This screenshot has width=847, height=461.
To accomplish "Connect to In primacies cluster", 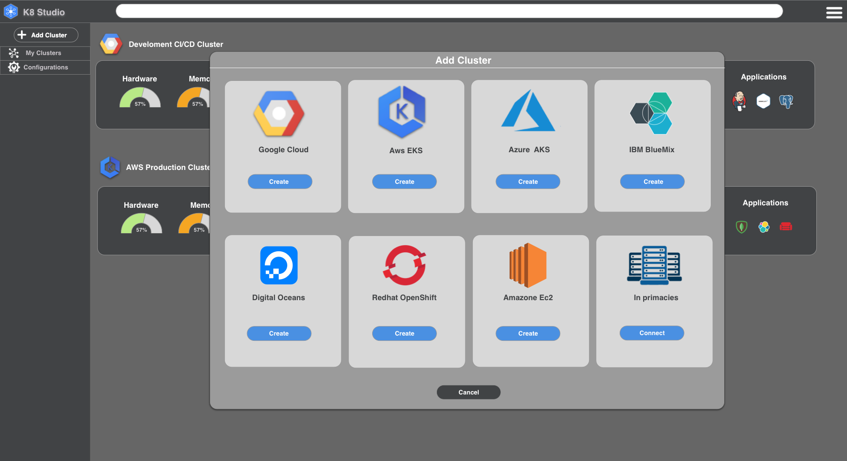I will [x=652, y=333].
